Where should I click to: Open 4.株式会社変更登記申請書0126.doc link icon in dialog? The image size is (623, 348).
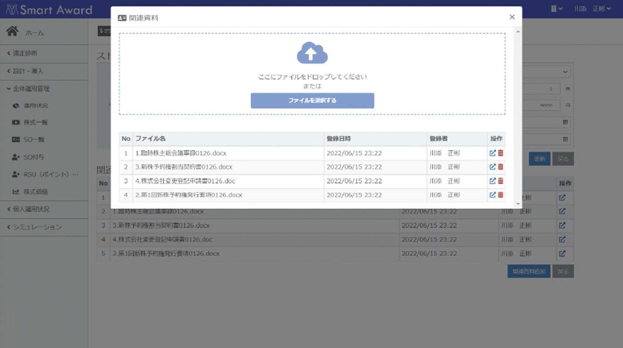pos(492,181)
